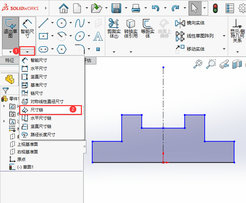
Task: Select the Polygon tool
Action: (x=62, y=49)
